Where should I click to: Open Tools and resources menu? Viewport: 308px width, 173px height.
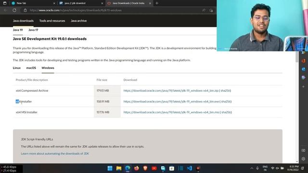click(x=52, y=21)
